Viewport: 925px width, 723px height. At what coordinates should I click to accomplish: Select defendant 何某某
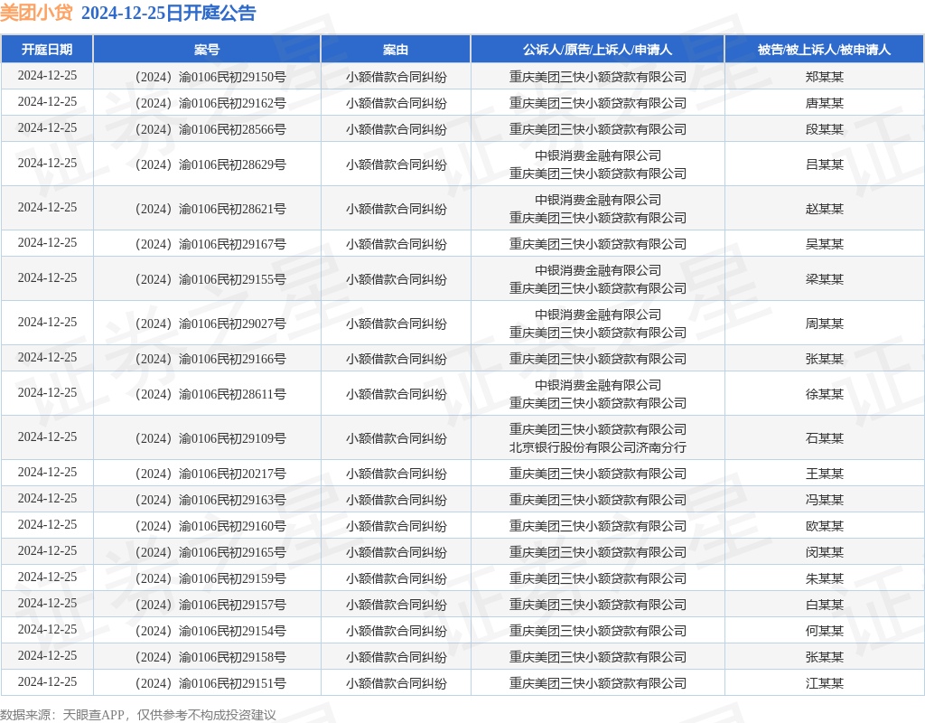824,631
